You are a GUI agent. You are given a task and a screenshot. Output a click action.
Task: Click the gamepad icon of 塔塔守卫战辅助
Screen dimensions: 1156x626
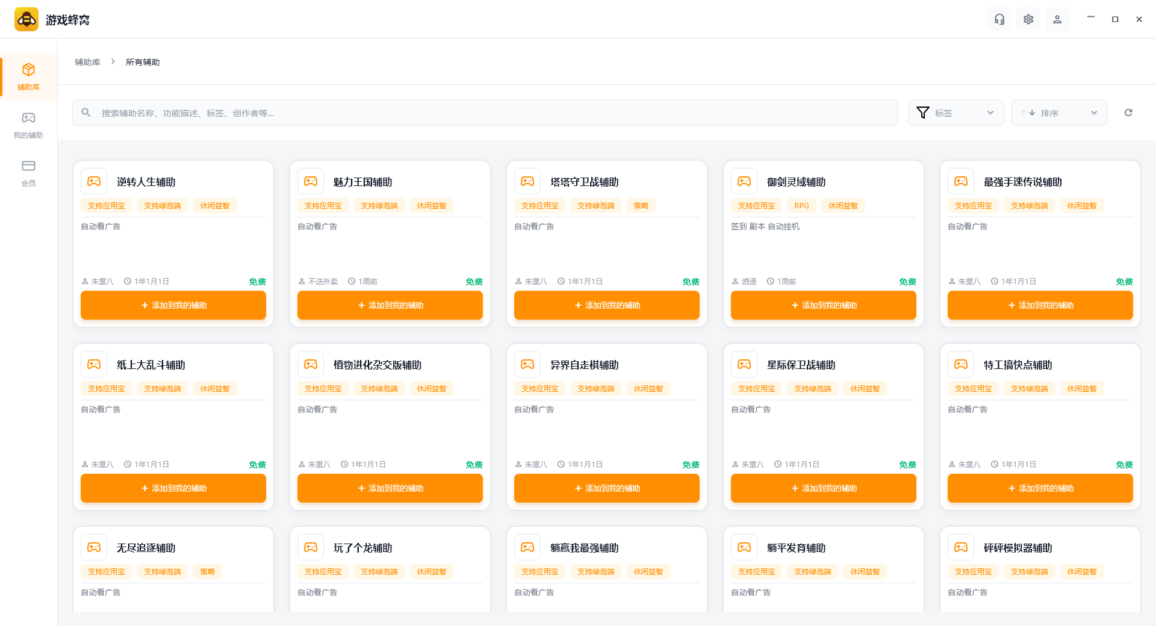527,181
